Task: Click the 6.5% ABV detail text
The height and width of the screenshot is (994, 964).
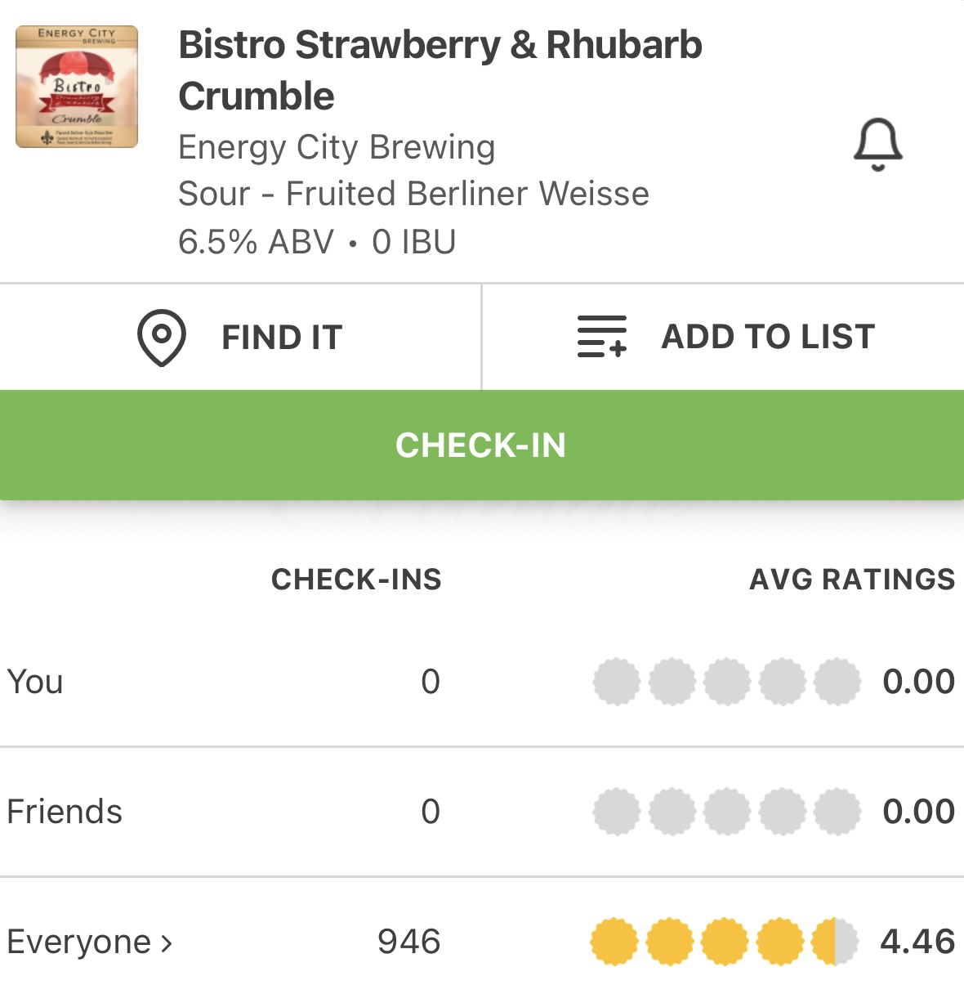Action: [x=256, y=242]
